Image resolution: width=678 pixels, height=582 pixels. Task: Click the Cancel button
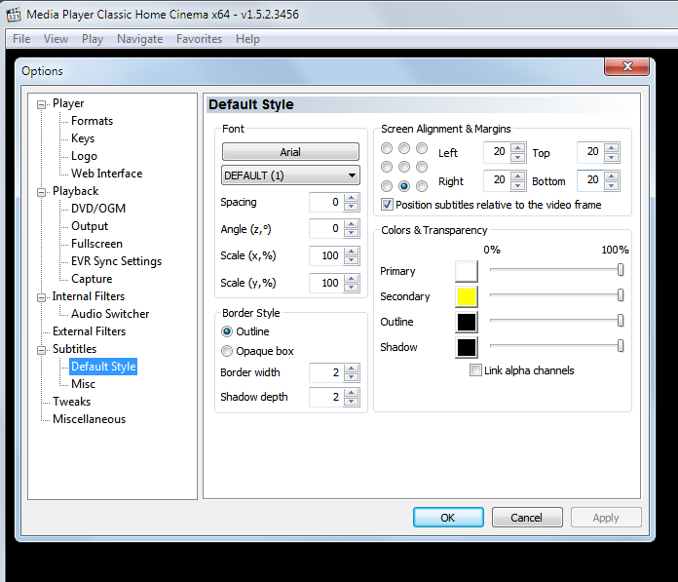(527, 517)
